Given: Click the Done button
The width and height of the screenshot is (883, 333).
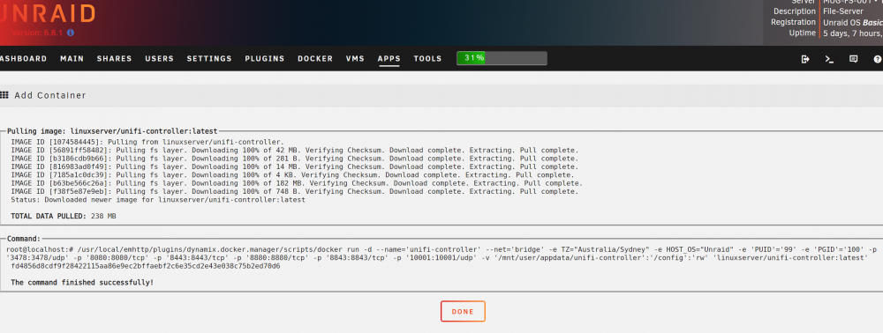Looking at the screenshot, I should point(463,312).
